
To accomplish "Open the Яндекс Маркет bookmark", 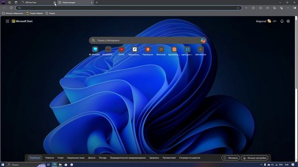I will (x=34, y=13).
